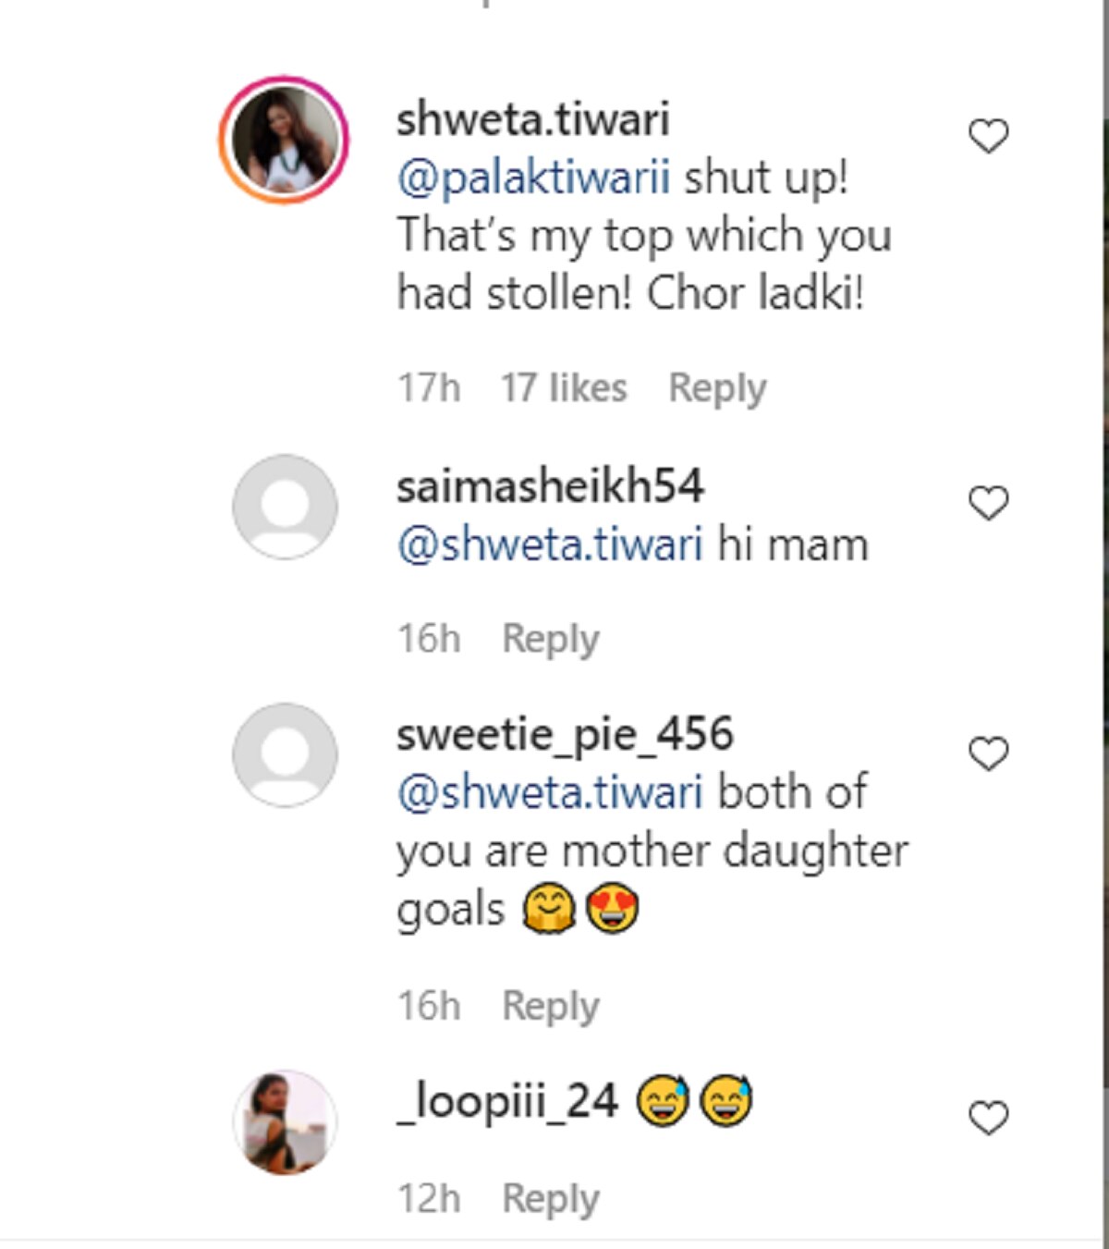Reply to _loopiii_24's comment
Viewport: 1109px width, 1249px height.
click(550, 1199)
